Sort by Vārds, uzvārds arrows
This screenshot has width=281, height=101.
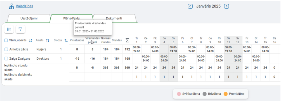[x=31, y=41]
